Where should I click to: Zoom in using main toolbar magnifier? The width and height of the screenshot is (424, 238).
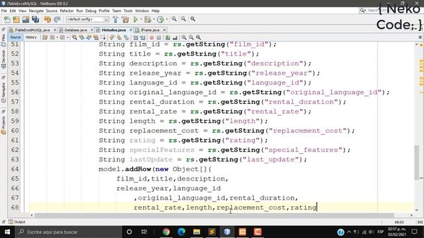coord(174,19)
